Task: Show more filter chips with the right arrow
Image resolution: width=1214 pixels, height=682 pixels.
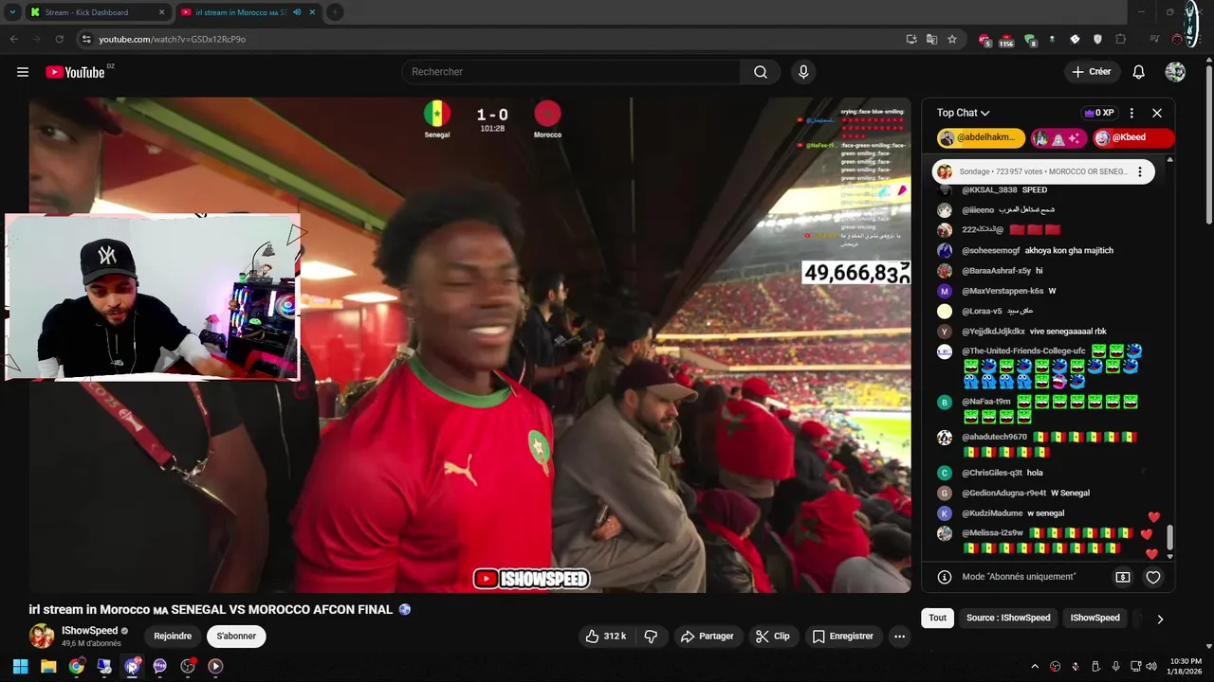Action: (1160, 619)
